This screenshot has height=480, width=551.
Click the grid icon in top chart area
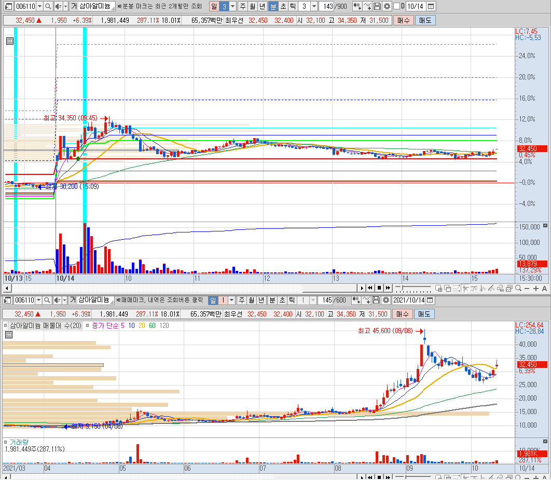click(x=10, y=41)
